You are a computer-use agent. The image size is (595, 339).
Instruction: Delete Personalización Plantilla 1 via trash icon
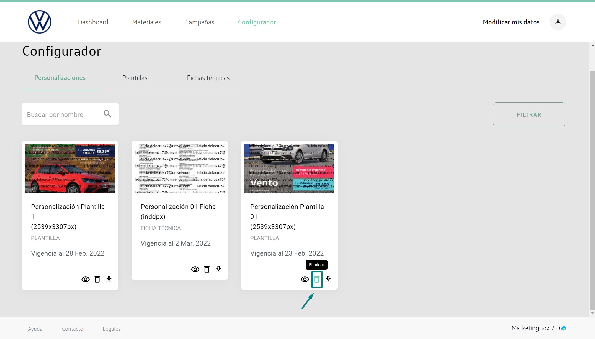click(97, 279)
